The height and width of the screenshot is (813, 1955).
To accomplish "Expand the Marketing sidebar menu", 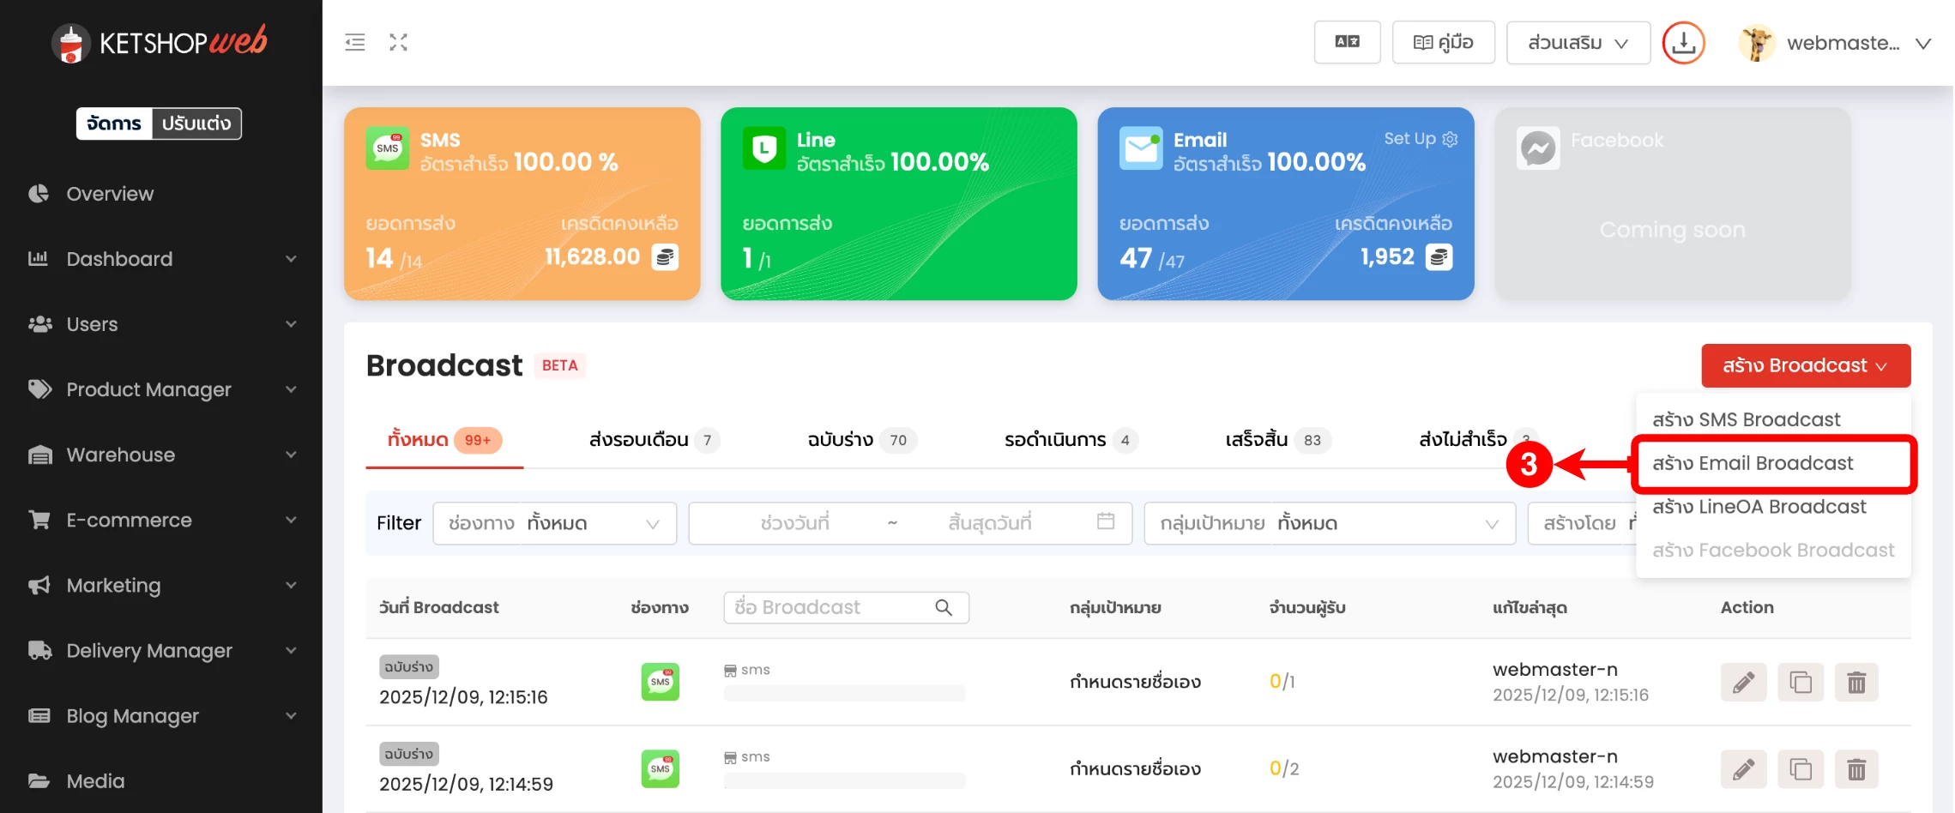I will click(x=161, y=586).
